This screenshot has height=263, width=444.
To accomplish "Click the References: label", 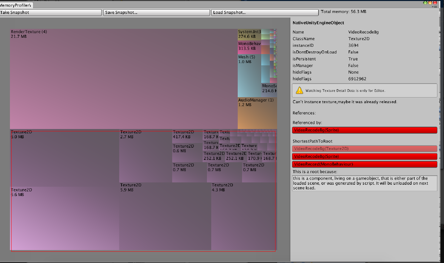I will (304, 113).
